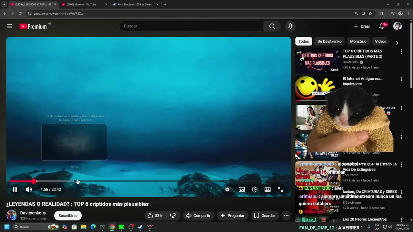Toggle autoplay switch in player controls
Viewport: 413px width, 232px height.
[x=227, y=189]
